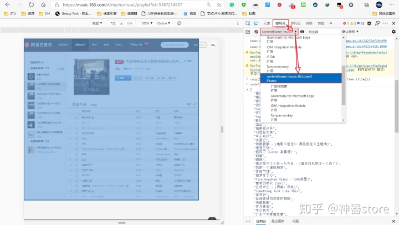
Task: Open DevTools settings gear
Action: (x=369, y=23)
